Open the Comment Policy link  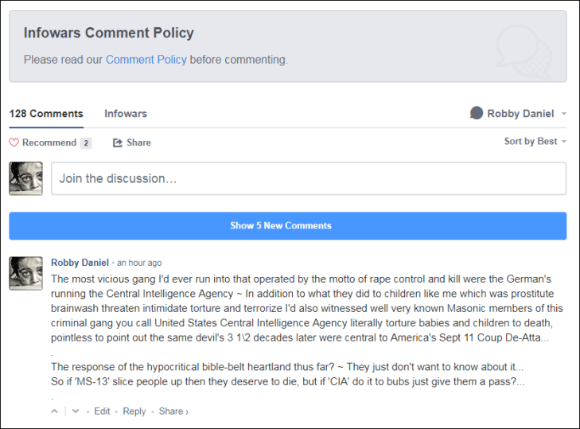(x=146, y=60)
